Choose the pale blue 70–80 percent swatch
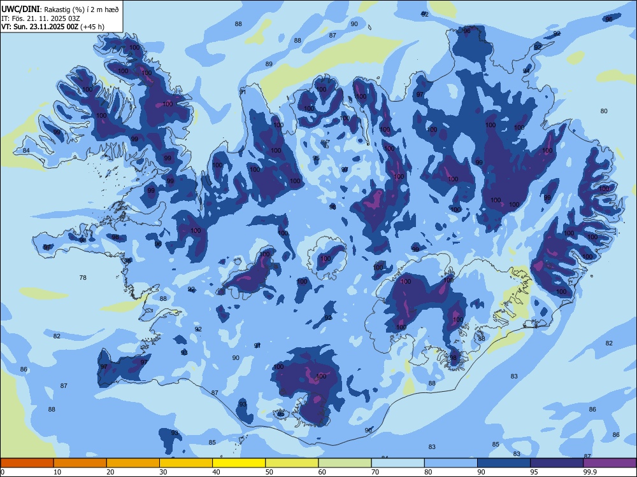Viewport: 637px width, 477px height. [x=398, y=463]
